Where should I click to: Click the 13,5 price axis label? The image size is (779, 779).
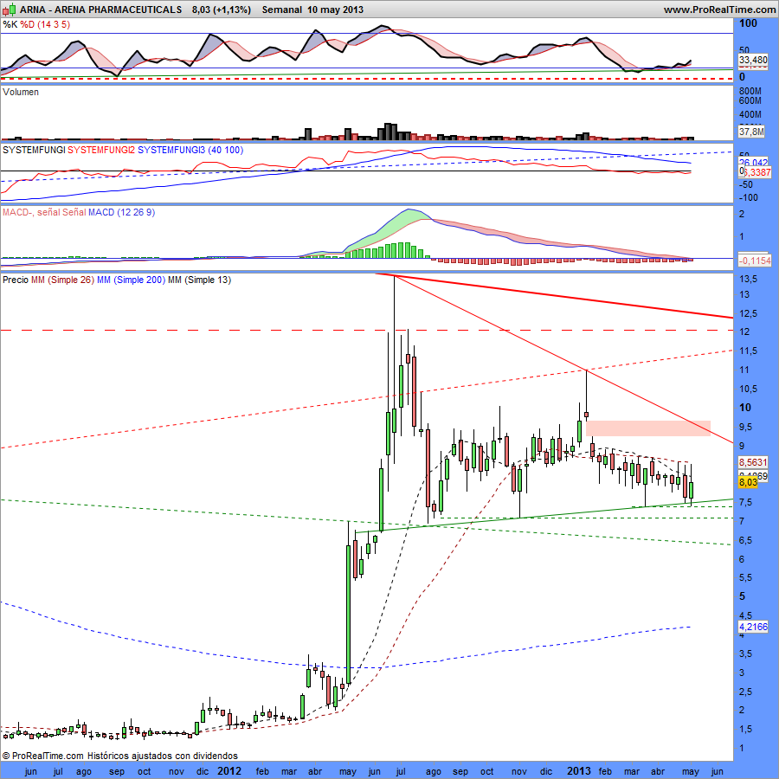click(x=748, y=280)
